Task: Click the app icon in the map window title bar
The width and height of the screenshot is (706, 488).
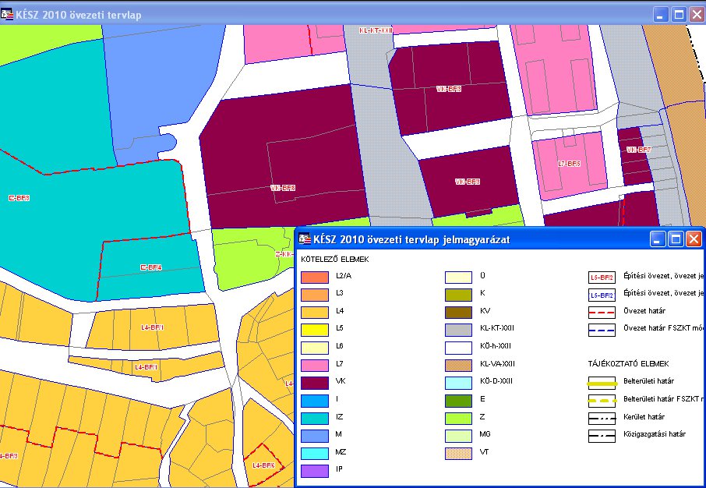Action: point(8,14)
